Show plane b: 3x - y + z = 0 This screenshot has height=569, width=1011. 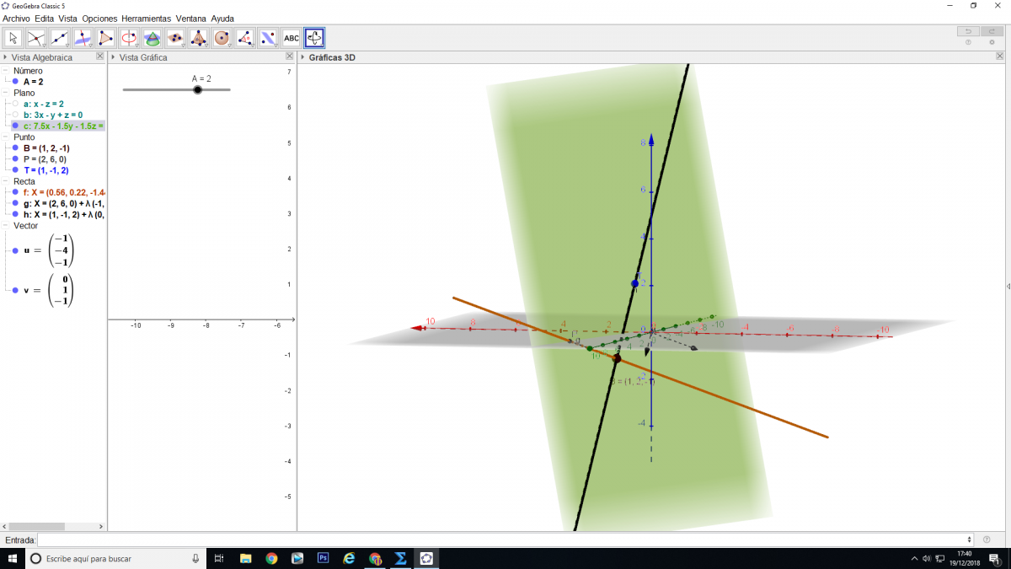pos(15,115)
